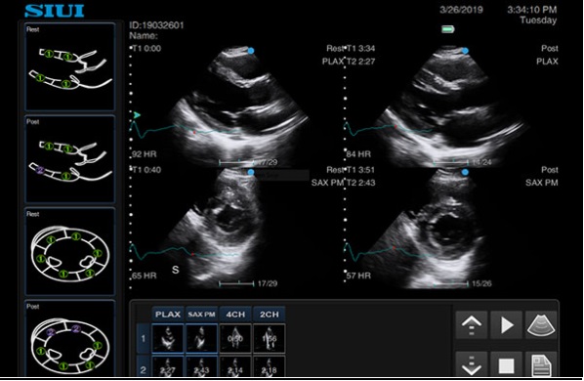Select stage row 1 header
The height and width of the screenshot is (381, 584).
[144, 339]
